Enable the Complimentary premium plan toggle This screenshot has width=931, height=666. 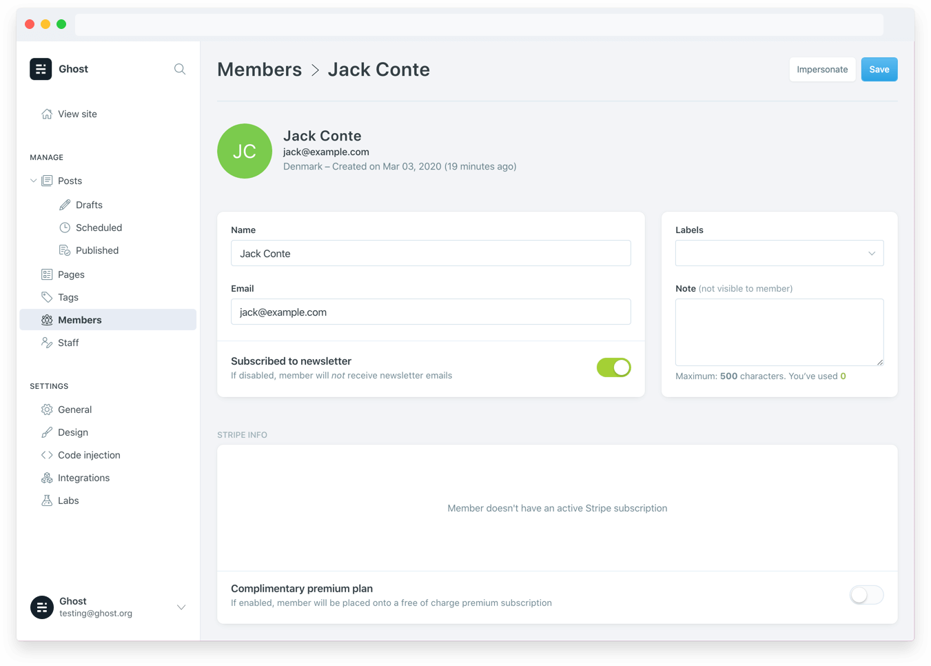click(866, 595)
